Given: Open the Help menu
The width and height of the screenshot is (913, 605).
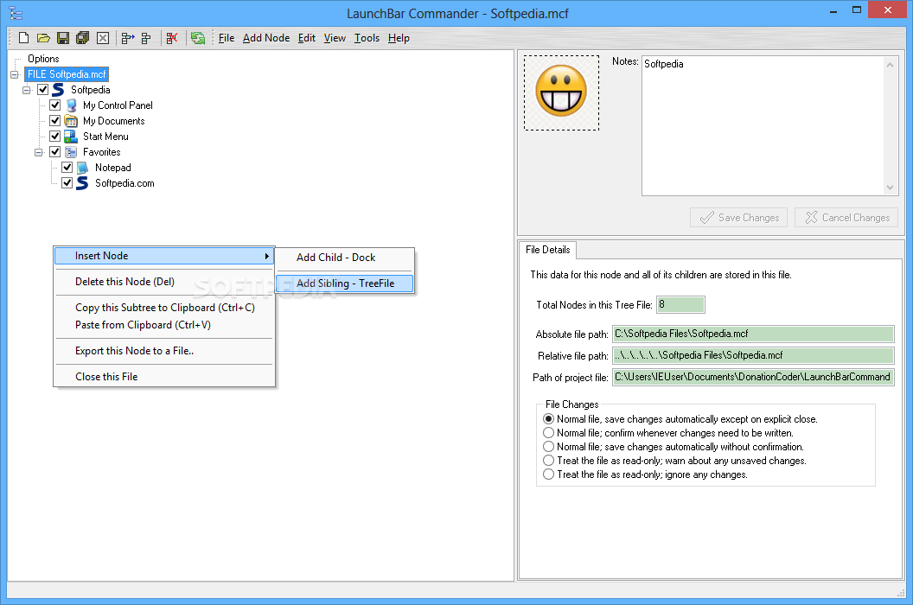Looking at the screenshot, I should click(399, 38).
